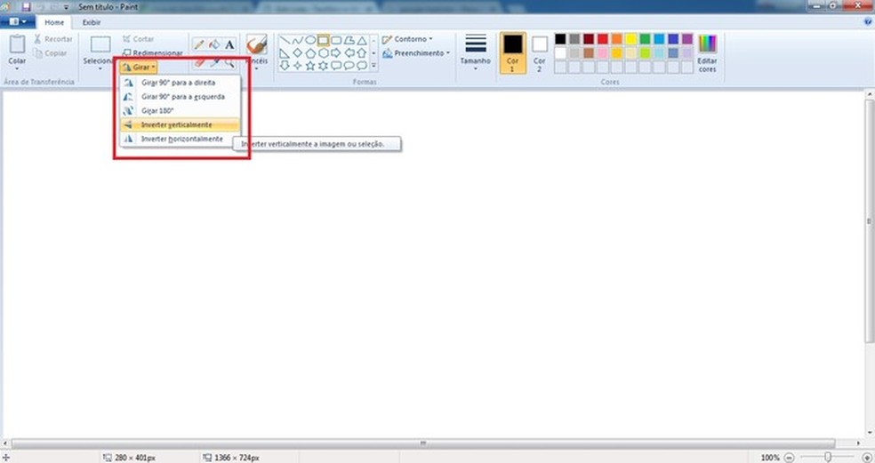Pick the left arrow shape

coord(349,53)
